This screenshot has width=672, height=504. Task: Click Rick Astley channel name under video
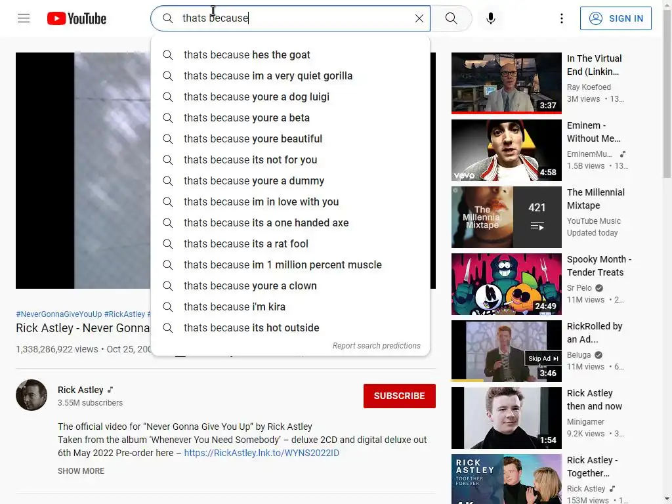click(x=81, y=390)
